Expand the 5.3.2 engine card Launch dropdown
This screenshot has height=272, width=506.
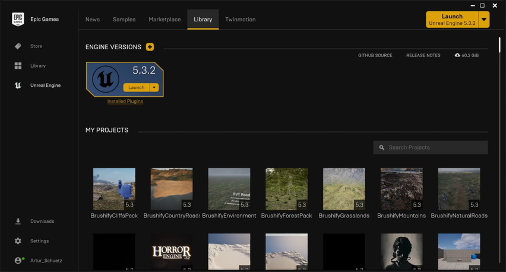[154, 87]
